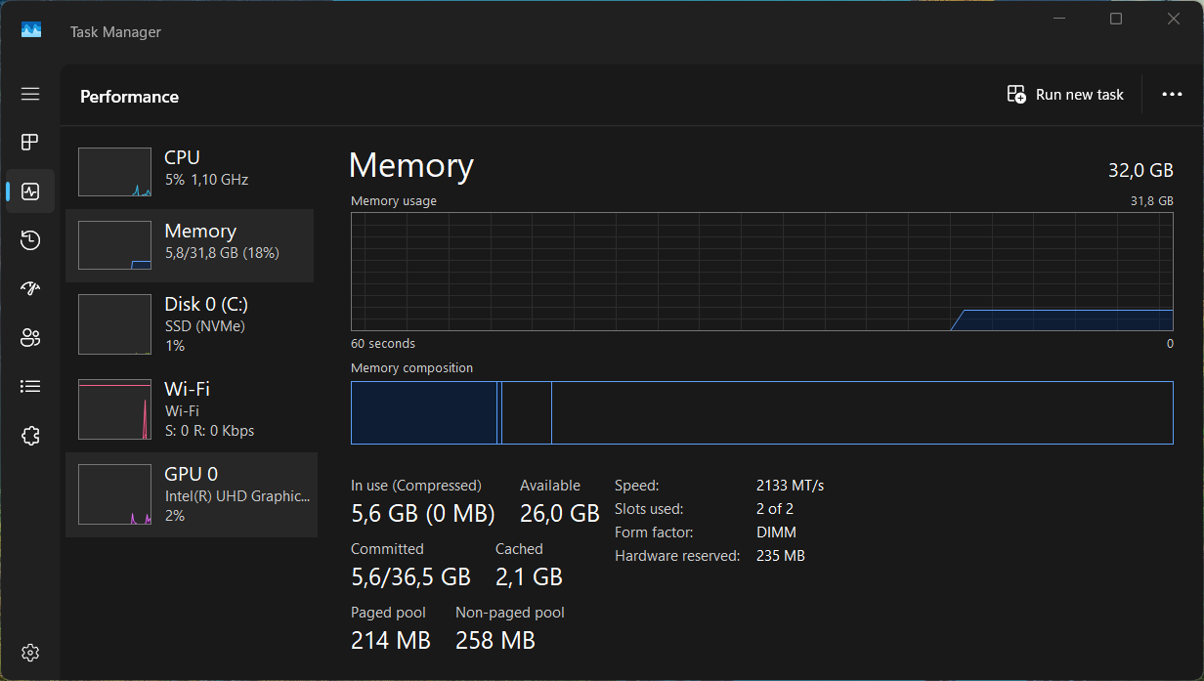Click the Non-paged pool value 258 MB
This screenshot has width=1204, height=681.
pyautogui.click(x=495, y=641)
